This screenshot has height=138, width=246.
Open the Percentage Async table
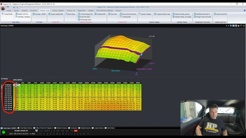[85, 20]
